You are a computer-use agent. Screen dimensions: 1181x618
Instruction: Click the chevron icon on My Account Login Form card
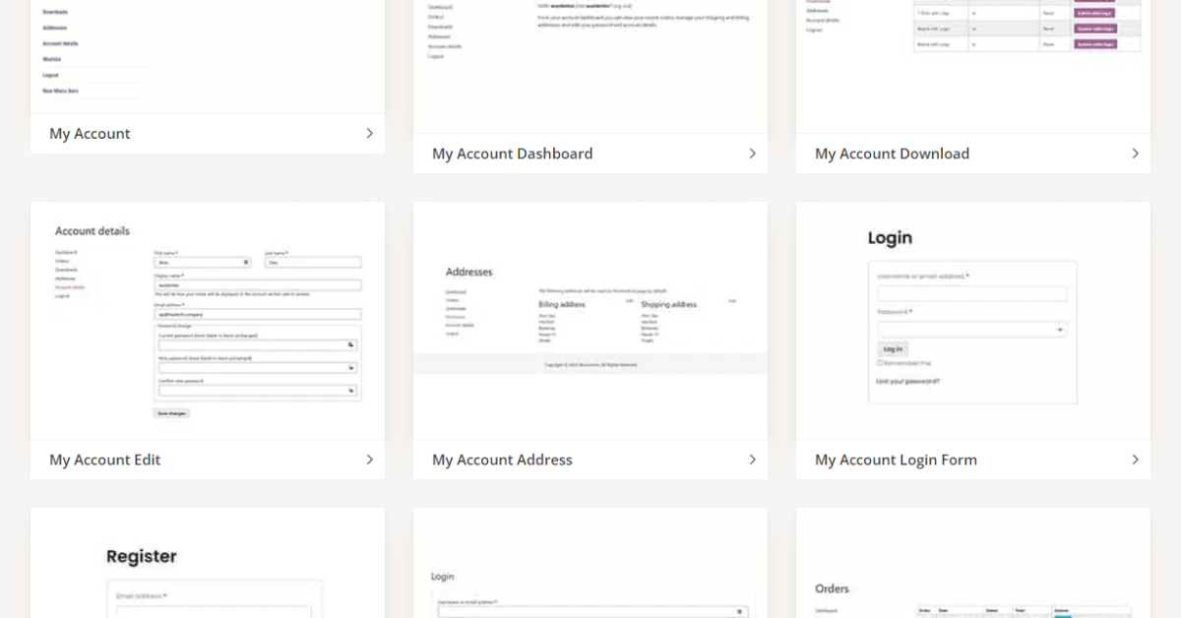1135,460
